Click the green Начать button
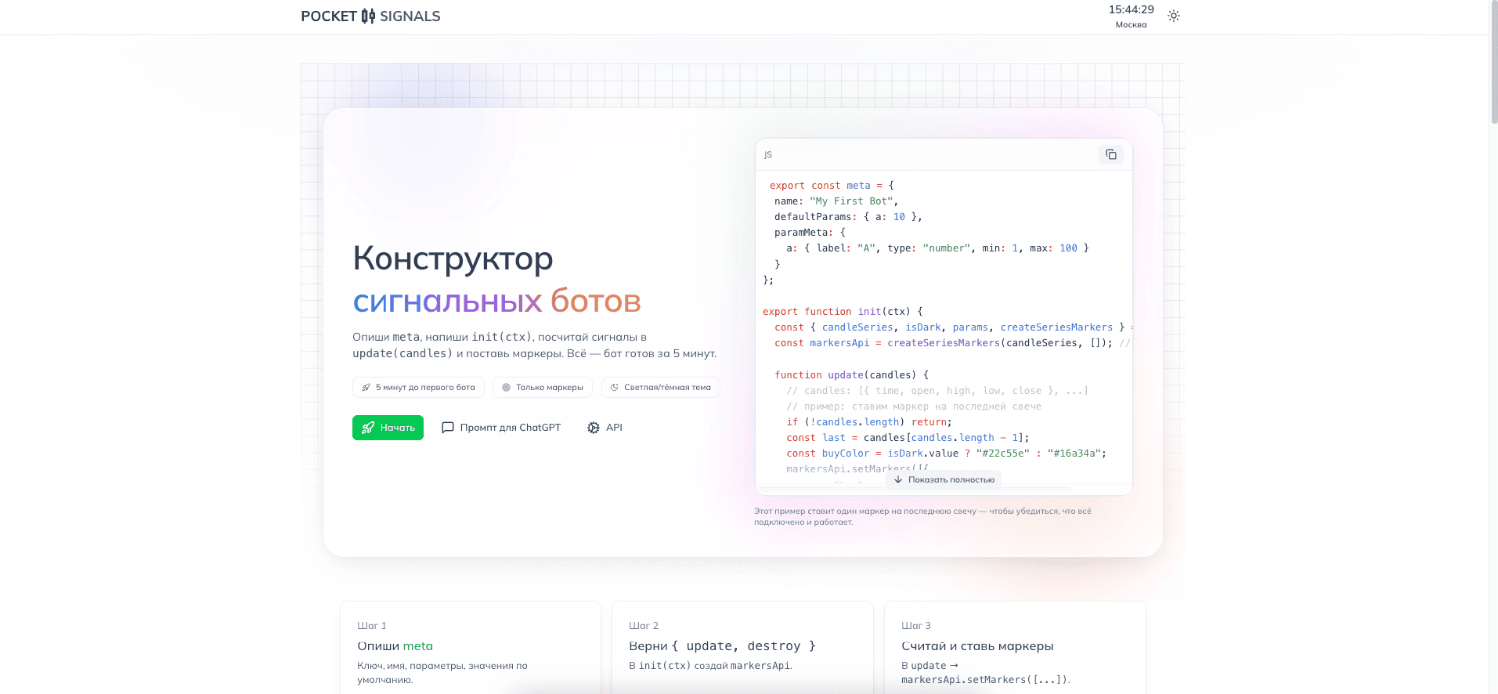Screen dimensions: 1498x694 tap(388, 428)
